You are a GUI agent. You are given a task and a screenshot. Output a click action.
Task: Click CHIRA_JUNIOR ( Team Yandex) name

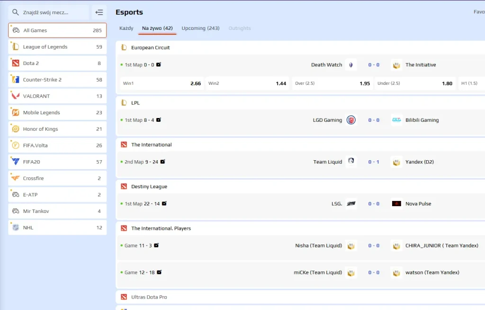coord(442,246)
